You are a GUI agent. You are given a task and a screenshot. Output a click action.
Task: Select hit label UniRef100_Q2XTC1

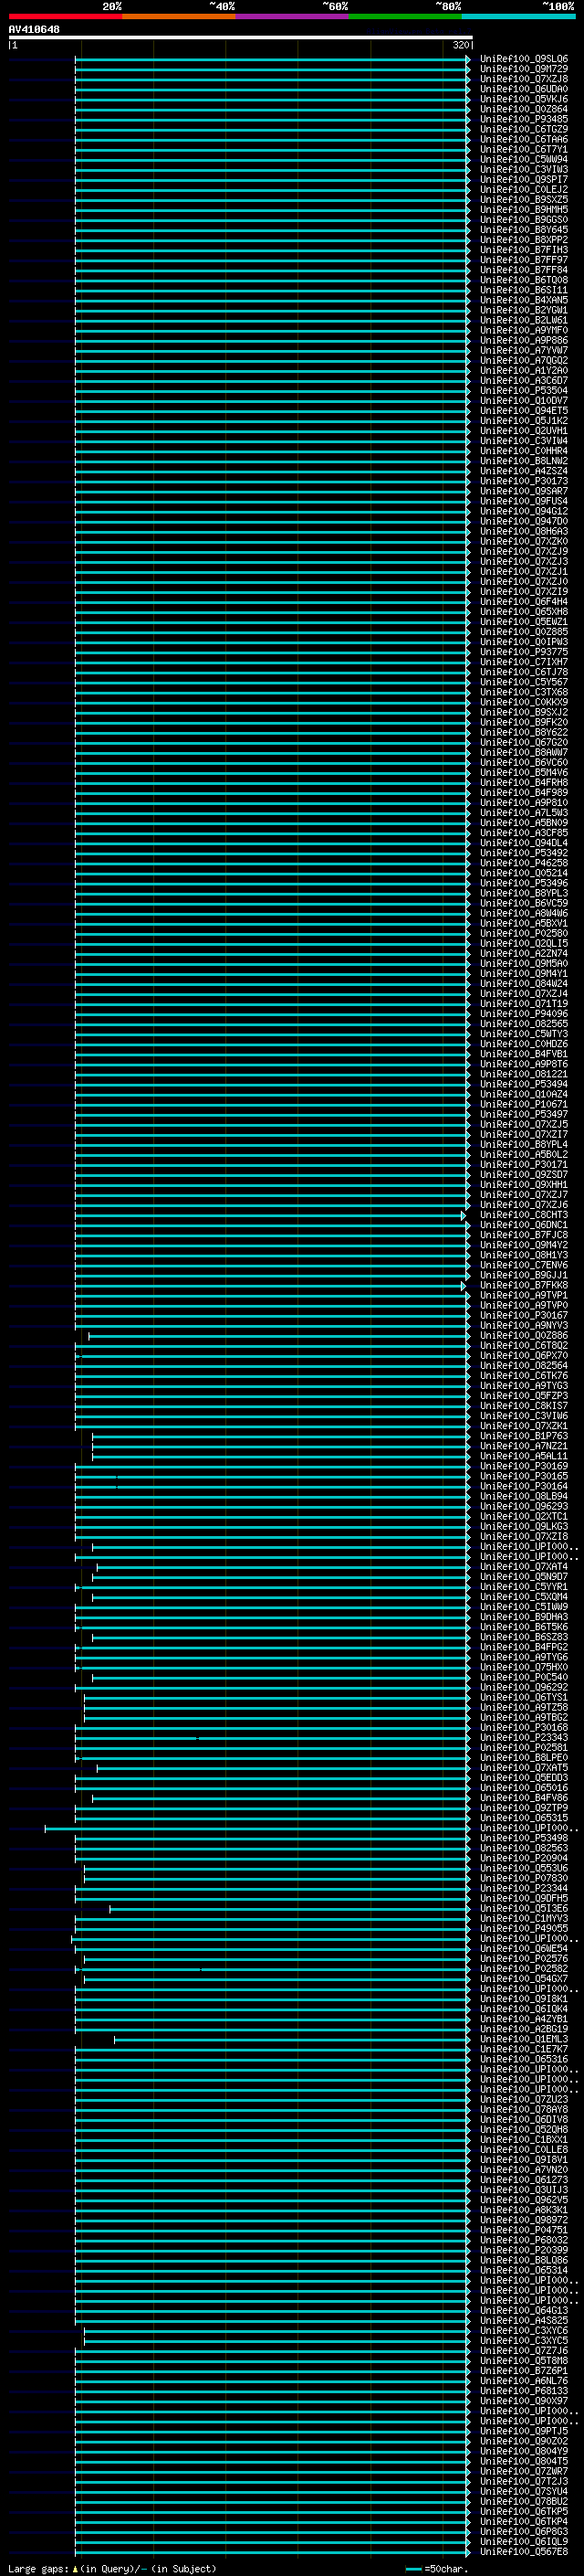point(524,1517)
